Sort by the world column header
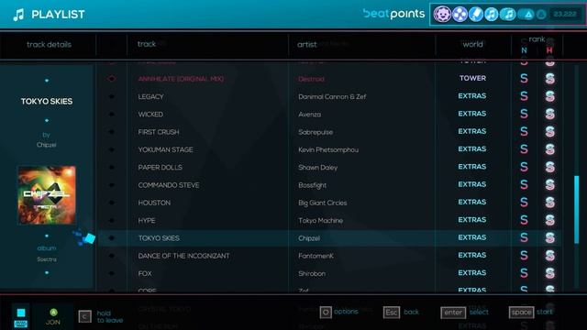This screenshot has height=330, width=587. pos(472,44)
